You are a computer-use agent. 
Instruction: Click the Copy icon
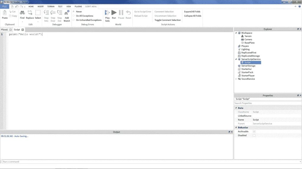point(10,16)
